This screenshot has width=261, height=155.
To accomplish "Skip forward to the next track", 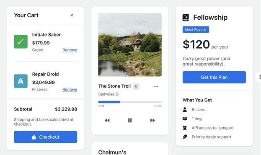I will tap(152, 120).
